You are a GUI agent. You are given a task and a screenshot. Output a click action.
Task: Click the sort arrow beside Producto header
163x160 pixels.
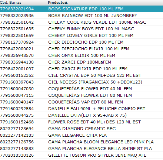66,3
